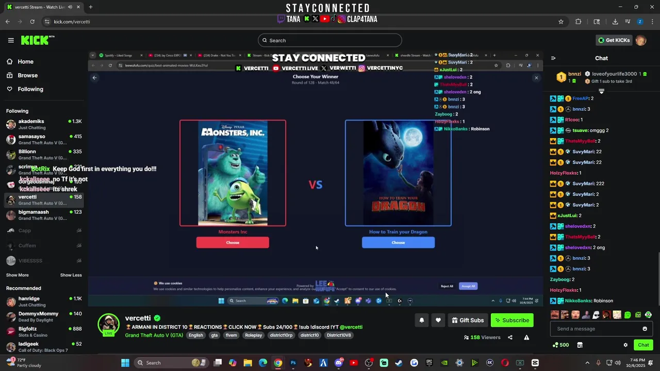
Task: Open chat settings gear icon
Action: [x=625, y=345]
